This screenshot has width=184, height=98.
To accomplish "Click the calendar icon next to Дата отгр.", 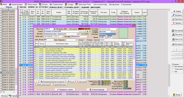I will pos(54,29).
